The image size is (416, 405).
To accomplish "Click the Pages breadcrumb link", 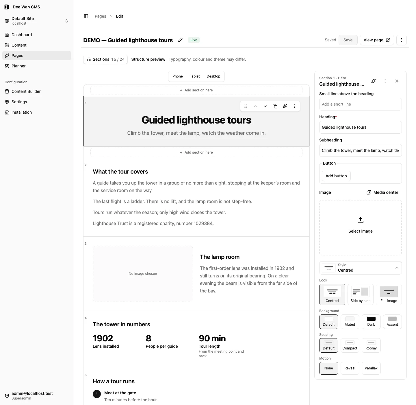I will pos(101,16).
